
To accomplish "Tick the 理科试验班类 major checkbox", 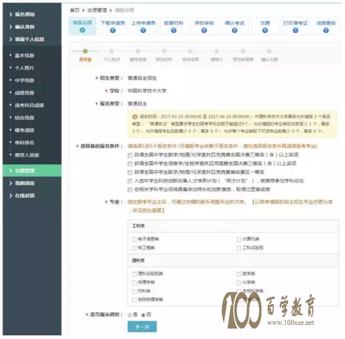I will tap(134, 274).
